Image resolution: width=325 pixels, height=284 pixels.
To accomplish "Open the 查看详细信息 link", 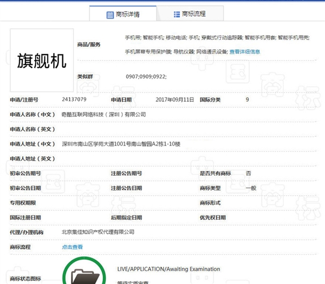I will (x=245, y=52).
